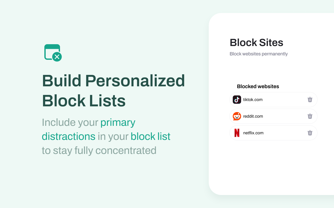Click the 'Blocked websites' list label

258,86
